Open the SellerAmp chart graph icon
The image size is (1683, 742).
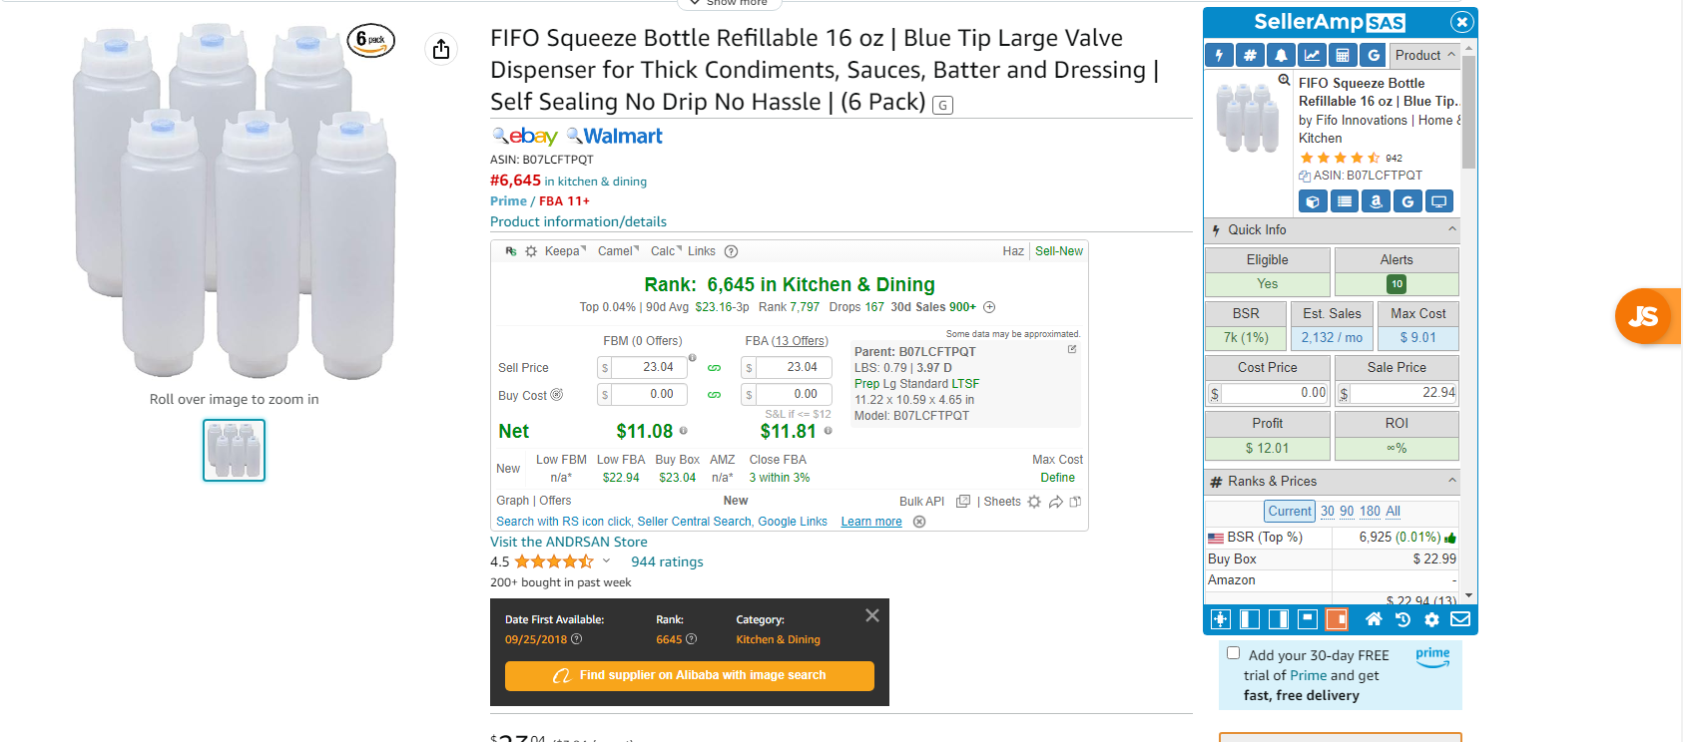click(1312, 56)
